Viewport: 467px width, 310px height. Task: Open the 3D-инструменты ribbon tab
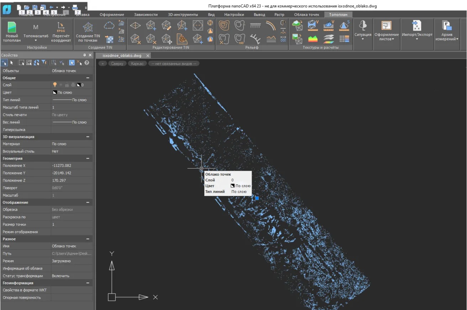[183, 15]
